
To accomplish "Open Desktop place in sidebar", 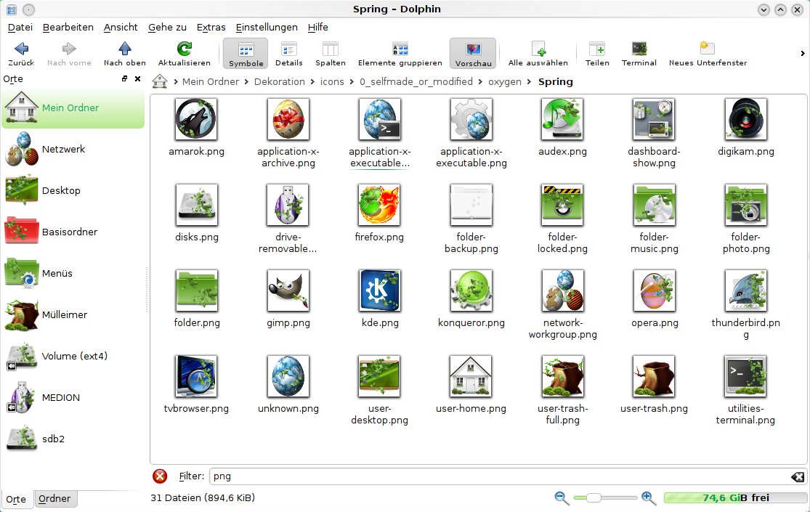I will click(x=73, y=191).
